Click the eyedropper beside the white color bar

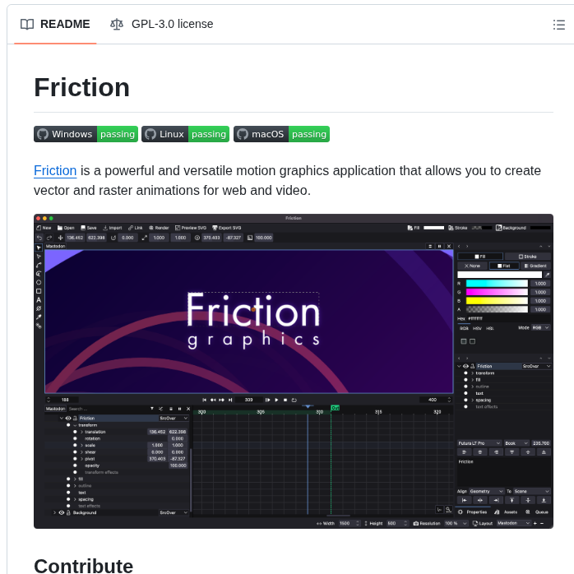[548, 275]
